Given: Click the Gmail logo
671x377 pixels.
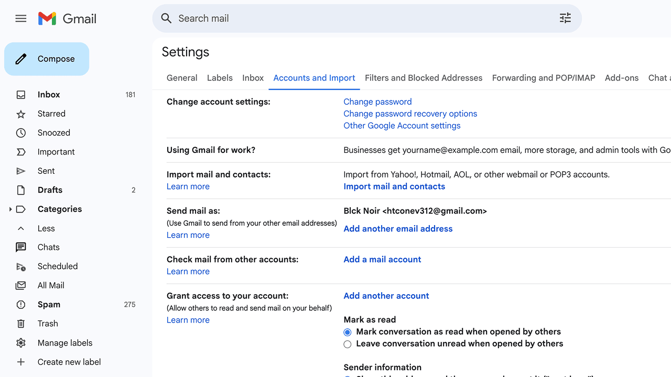Looking at the screenshot, I should pyautogui.click(x=67, y=19).
